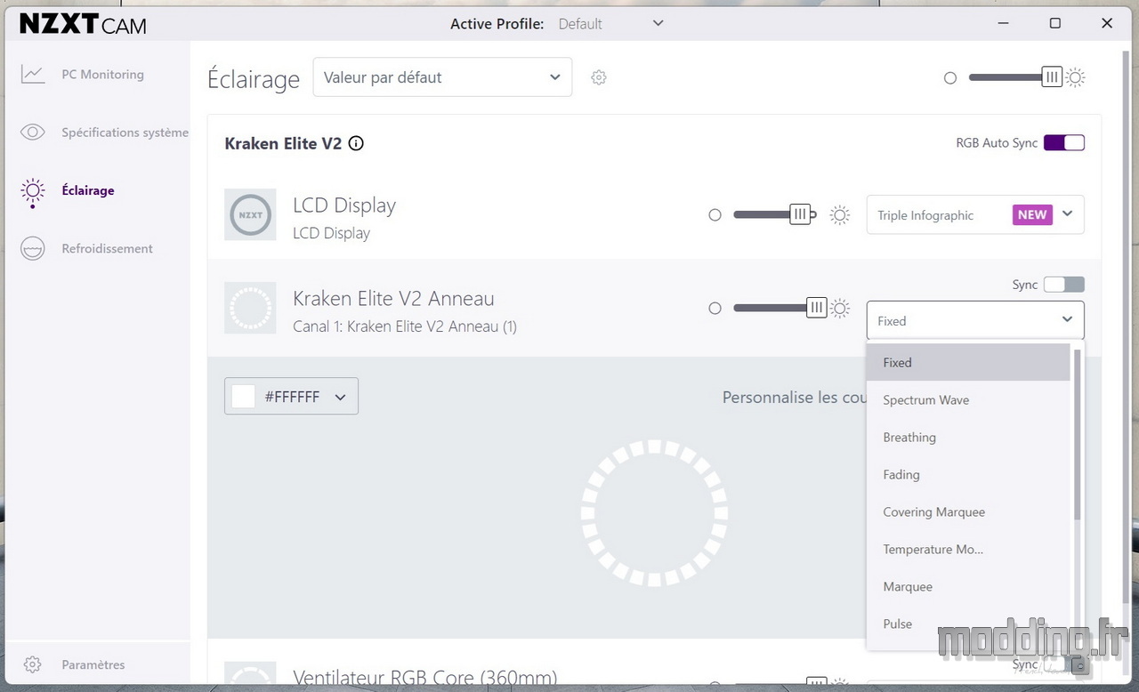Select Marquee effect
The image size is (1139, 692).
[x=968, y=587]
